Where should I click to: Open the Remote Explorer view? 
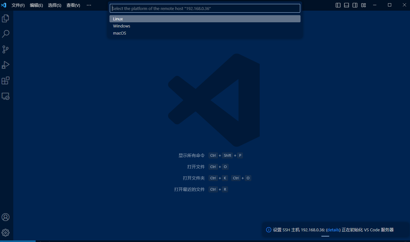[6, 96]
